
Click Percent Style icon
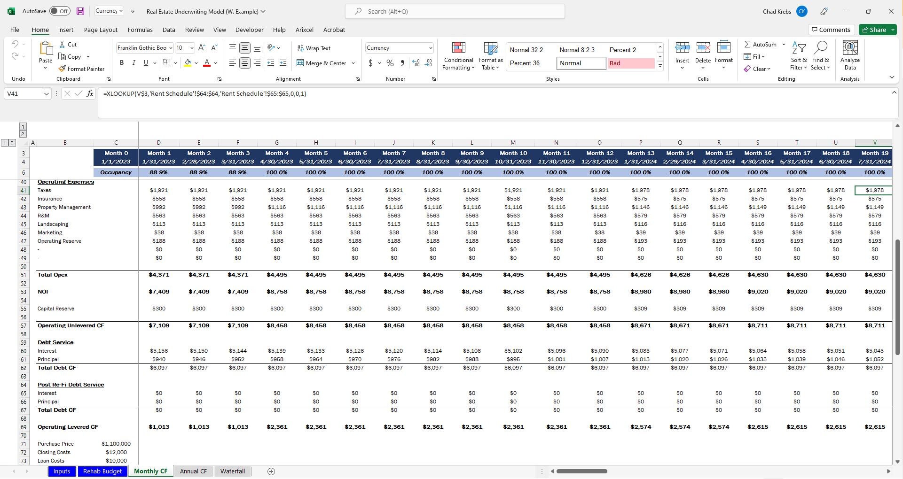[x=390, y=63]
